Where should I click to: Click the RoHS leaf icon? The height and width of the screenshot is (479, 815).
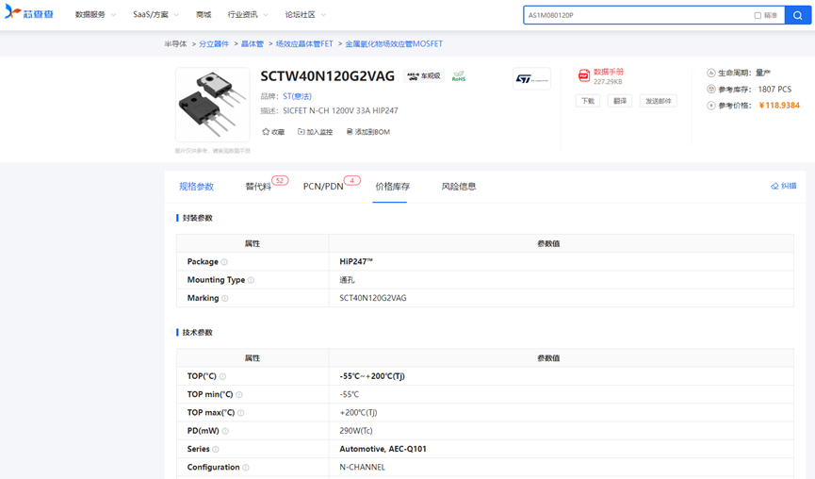click(459, 76)
